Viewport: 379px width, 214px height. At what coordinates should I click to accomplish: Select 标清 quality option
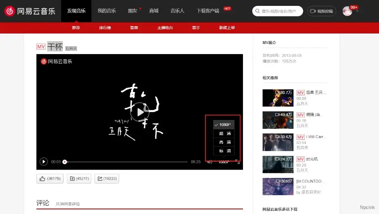click(224, 151)
